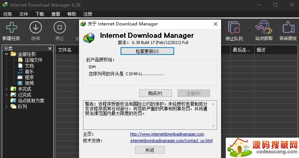The width and height of the screenshot is (299, 158).
Task: Expand the 未完成 tree node
Action: 6,89
